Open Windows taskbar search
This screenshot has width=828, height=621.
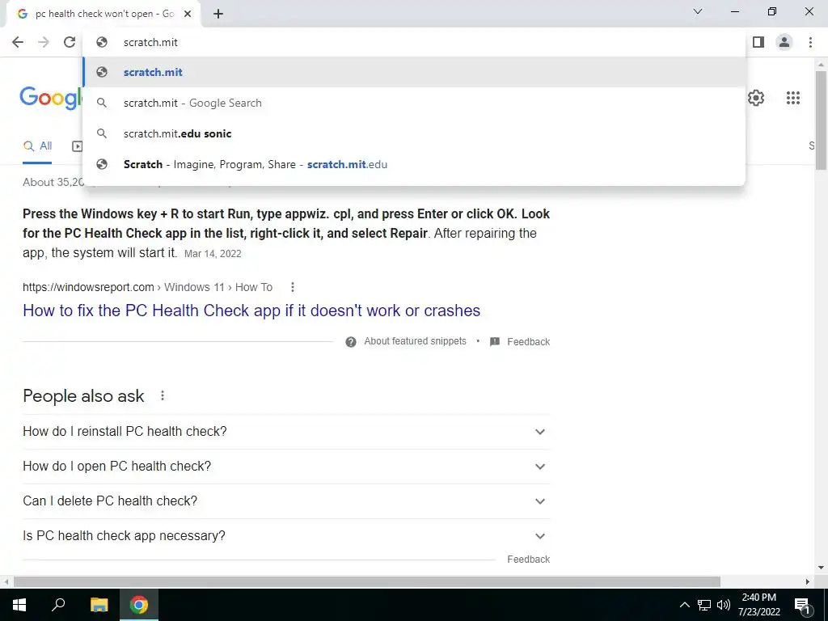pos(58,605)
